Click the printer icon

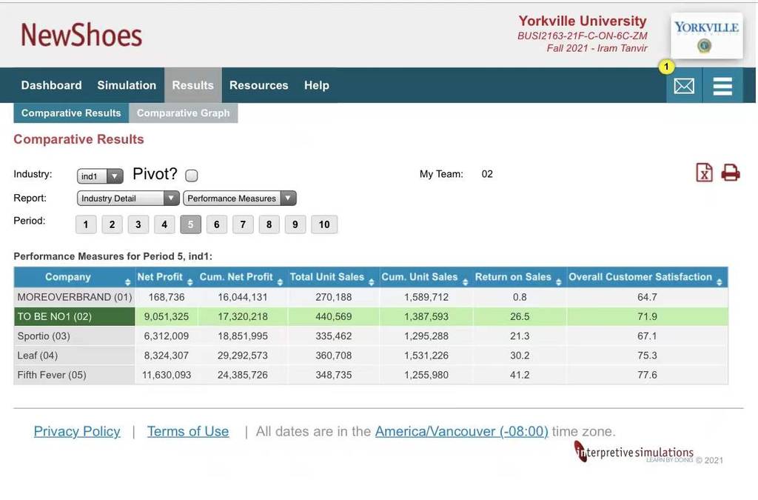(x=731, y=173)
